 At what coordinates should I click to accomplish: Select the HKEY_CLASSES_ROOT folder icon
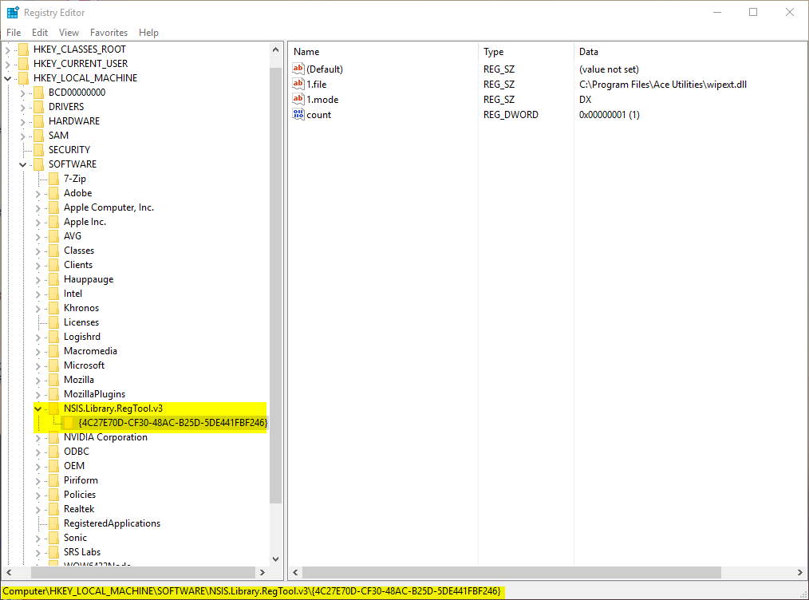(23, 49)
